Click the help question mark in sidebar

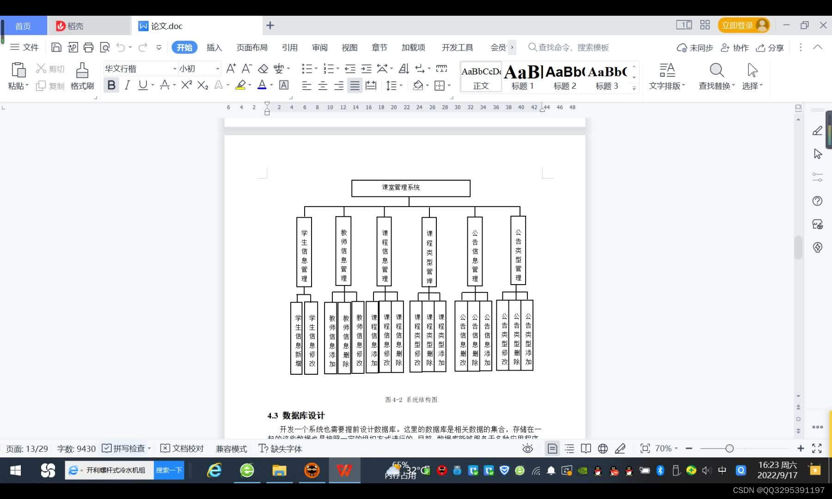(817, 201)
